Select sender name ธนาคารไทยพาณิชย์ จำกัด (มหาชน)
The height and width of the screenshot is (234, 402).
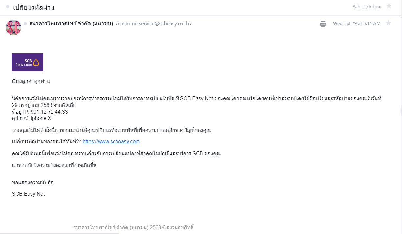click(71, 24)
